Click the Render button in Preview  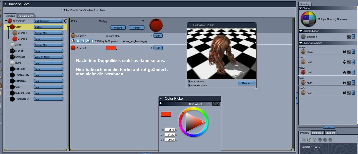[x=246, y=83]
